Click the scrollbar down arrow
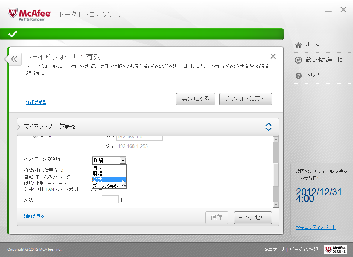This screenshot has width=353, height=257. (276, 204)
